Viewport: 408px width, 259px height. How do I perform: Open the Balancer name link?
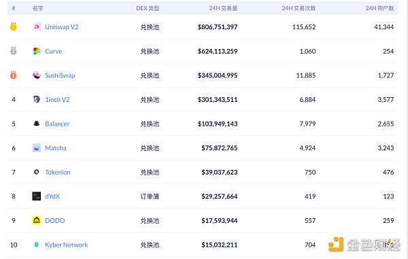[57, 124]
